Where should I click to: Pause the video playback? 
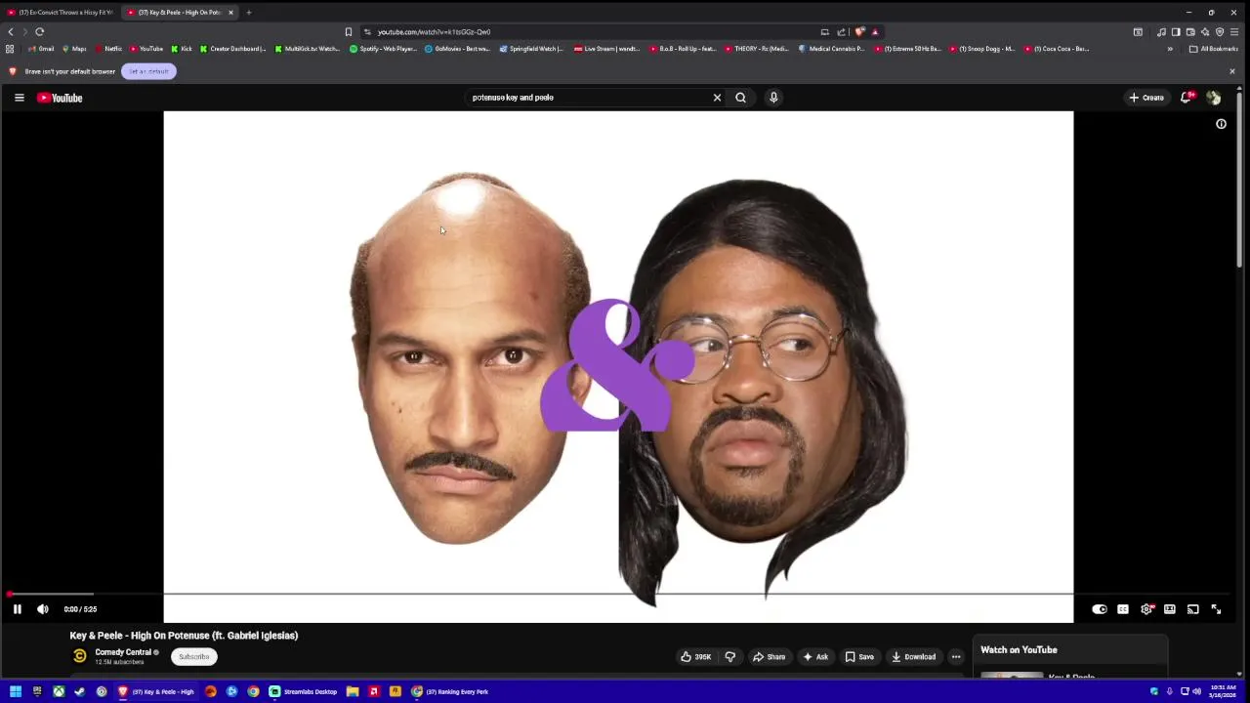(x=17, y=609)
